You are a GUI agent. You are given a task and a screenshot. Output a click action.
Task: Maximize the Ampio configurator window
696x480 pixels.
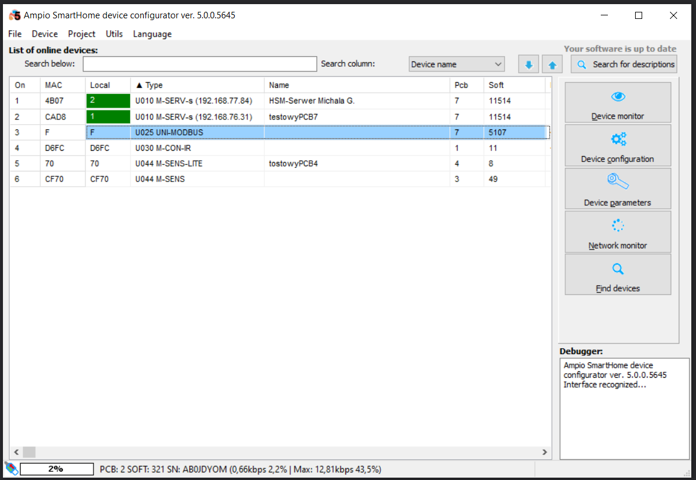pos(638,15)
